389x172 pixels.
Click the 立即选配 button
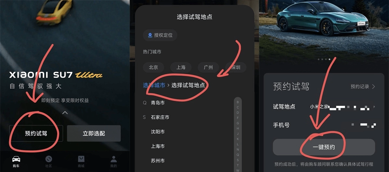click(x=94, y=133)
